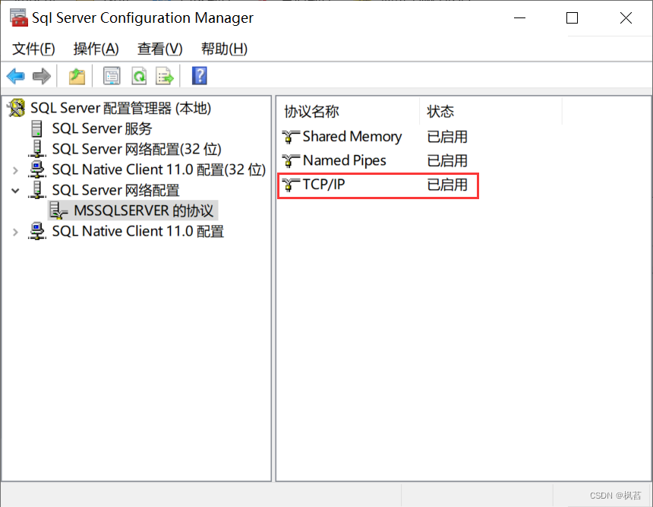
Task: Click the MSSQLSERVER 的协议 node icon
Action: coord(58,211)
